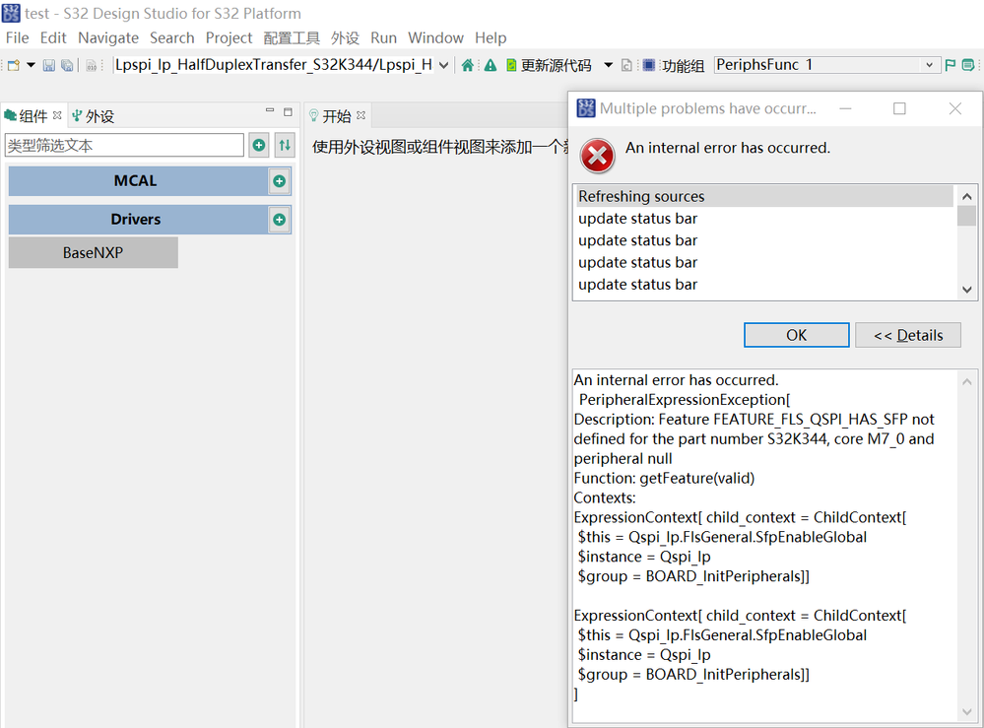Minimize the Multiple problems dialog
984x728 pixels.
845,108
